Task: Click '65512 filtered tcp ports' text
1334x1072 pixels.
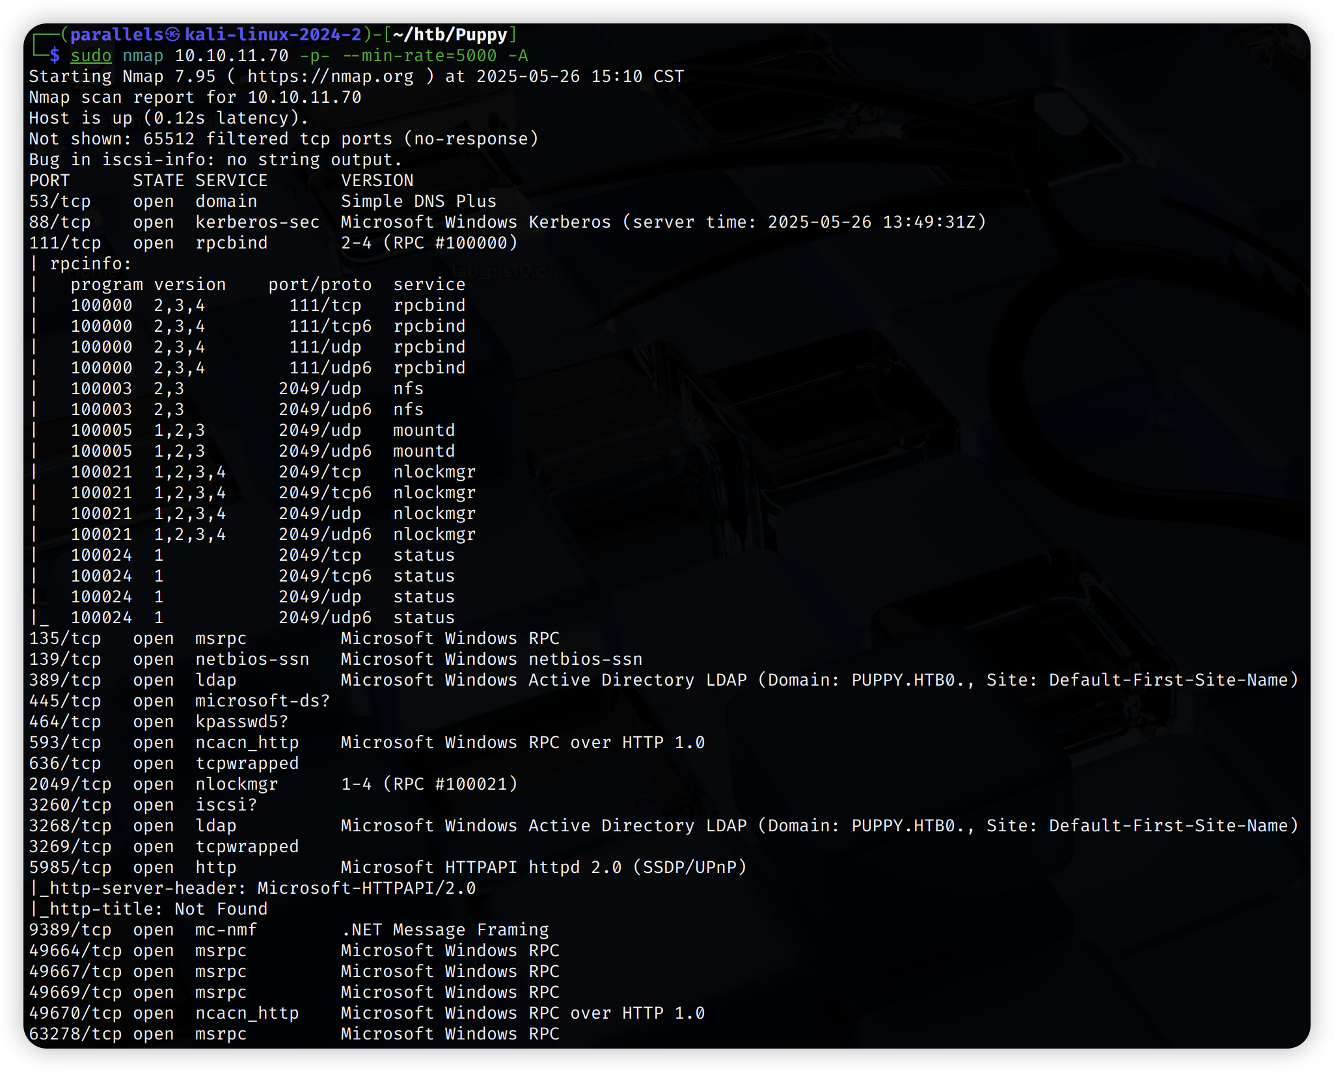Action: [x=267, y=139]
